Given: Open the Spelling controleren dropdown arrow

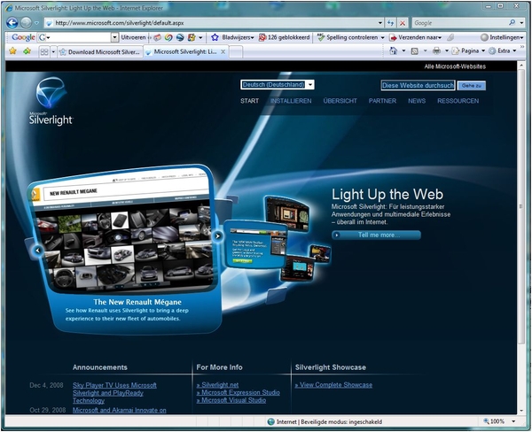Looking at the screenshot, I should pyautogui.click(x=382, y=37).
